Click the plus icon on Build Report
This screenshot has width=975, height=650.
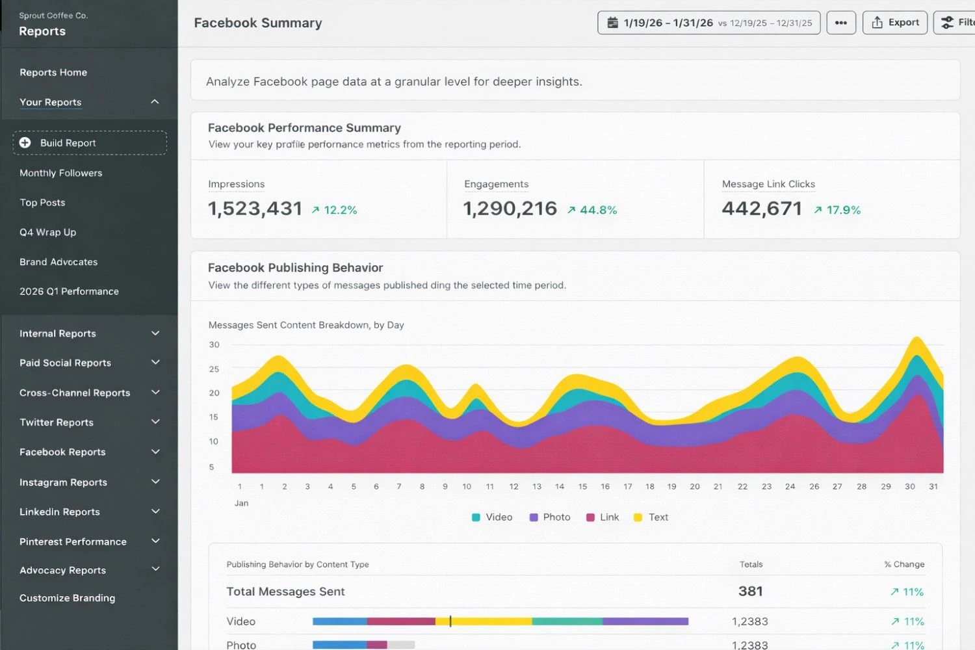click(25, 142)
